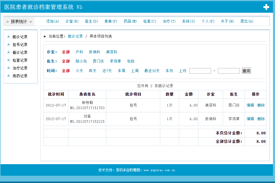Select 挂号记录 in the sidebar
Viewport: 275px width, 183px height.
(20, 45)
